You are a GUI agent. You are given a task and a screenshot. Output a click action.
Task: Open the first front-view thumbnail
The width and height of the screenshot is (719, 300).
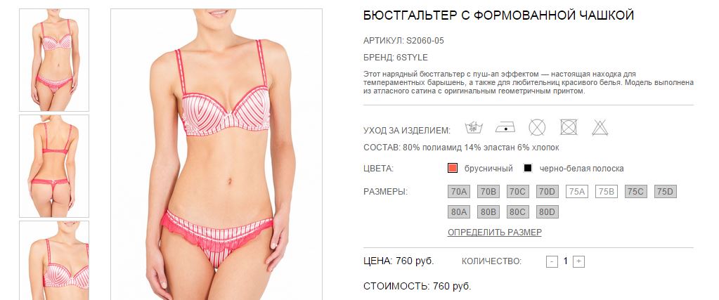pyautogui.click(x=54, y=60)
